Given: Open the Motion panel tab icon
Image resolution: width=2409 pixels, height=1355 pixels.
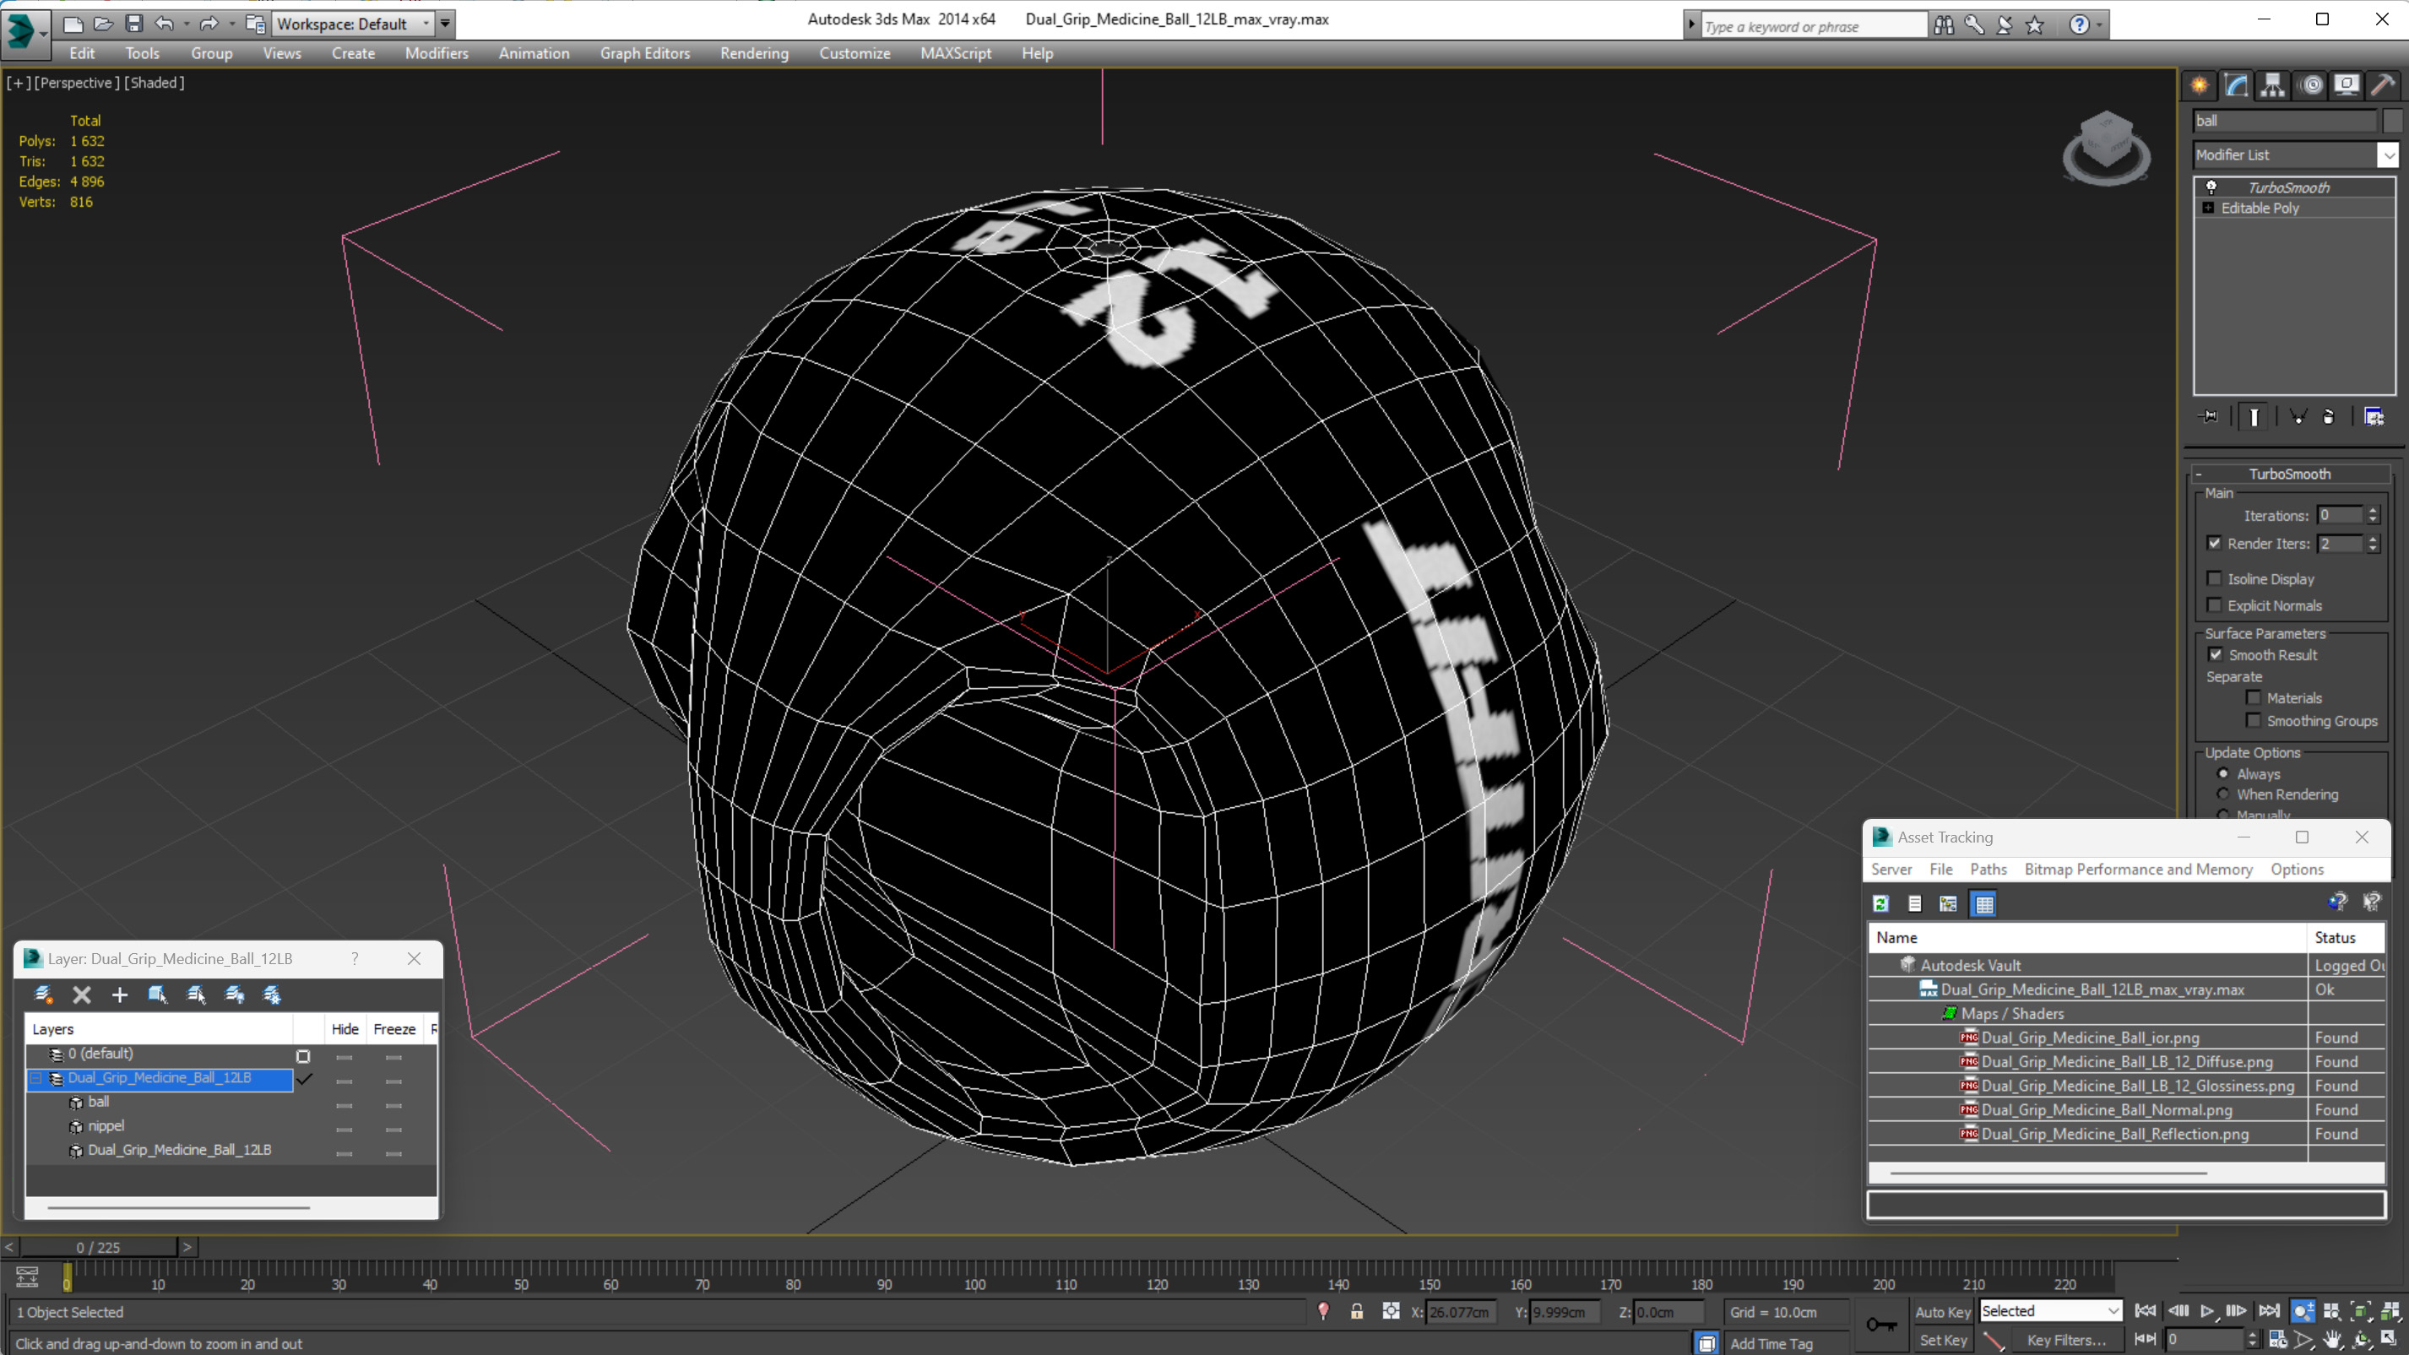Looking at the screenshot, I should tap(2312, 86).
